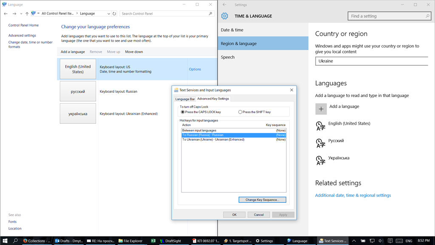Open Fonts under See also
The height and width of the screenshot is (245, 435).
pyautogui.click(x=12, y=222)
